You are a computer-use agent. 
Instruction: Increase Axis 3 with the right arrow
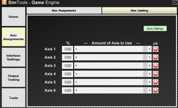click(x=149, y=66)
